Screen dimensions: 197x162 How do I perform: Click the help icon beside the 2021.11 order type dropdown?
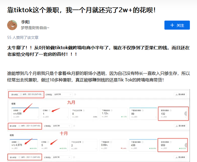(x=74, y=157)
